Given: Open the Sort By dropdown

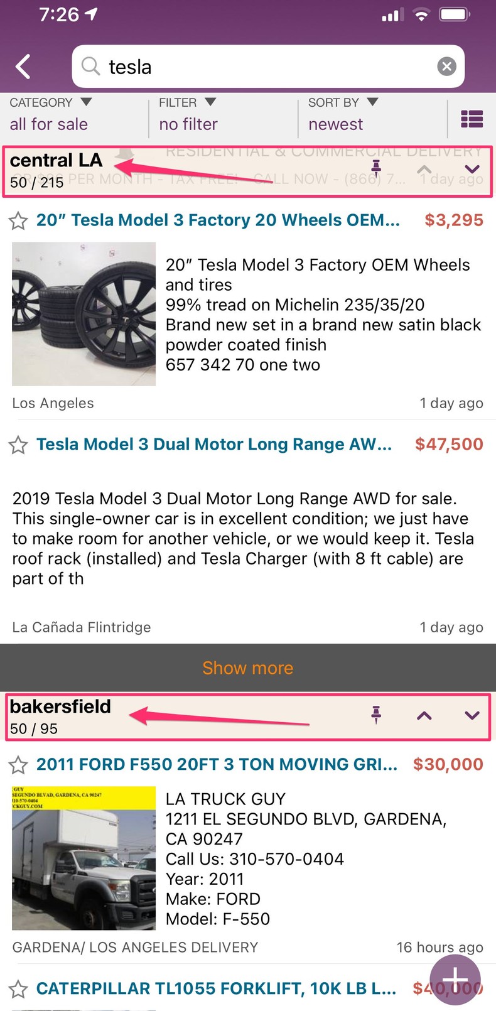Looking at the screenshot, I should coord(343,114).
